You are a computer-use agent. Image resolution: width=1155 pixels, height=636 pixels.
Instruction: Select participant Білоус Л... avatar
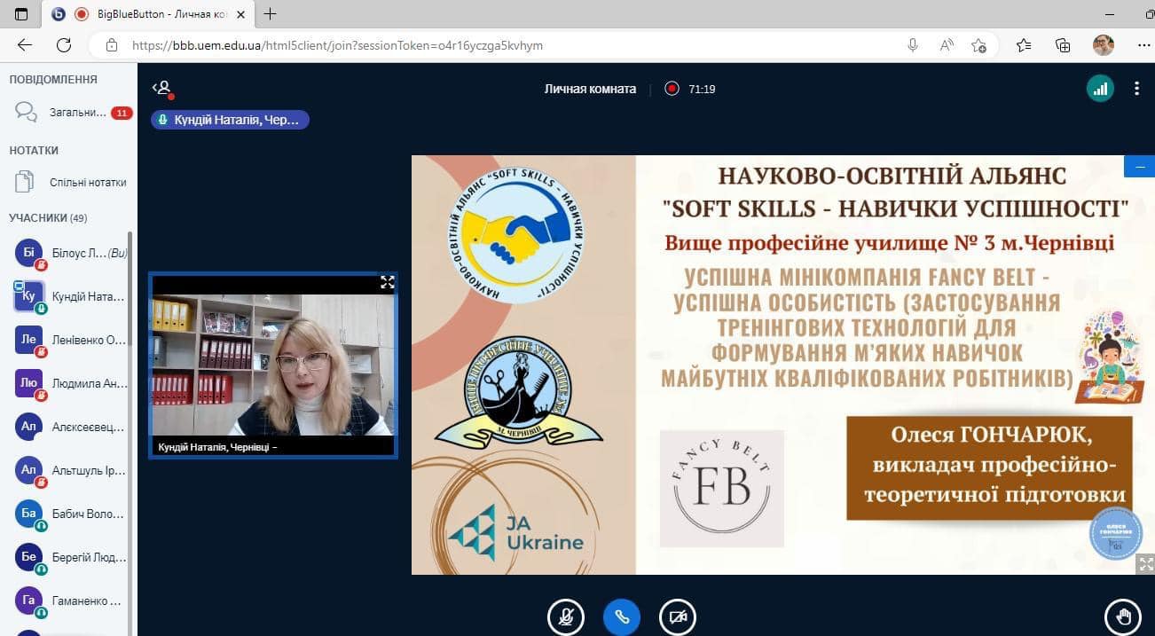[x=28, y=253]
